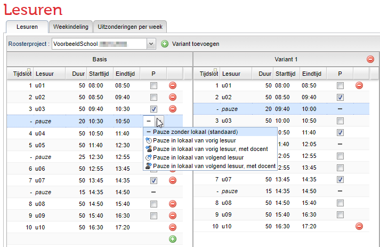Delete lesson u08 in the Basis table
The width and height of the screenshot is (380, 247).
click(173, 204)
